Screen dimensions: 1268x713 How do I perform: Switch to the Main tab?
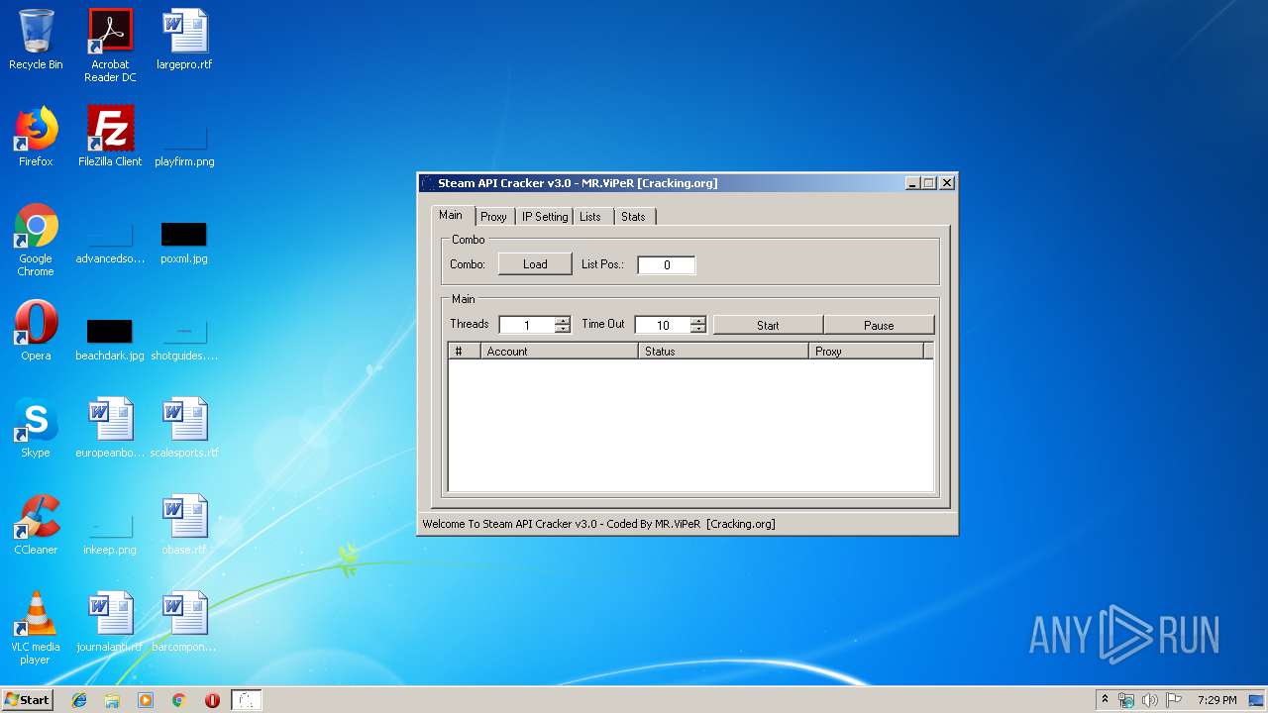click(451, 215)
